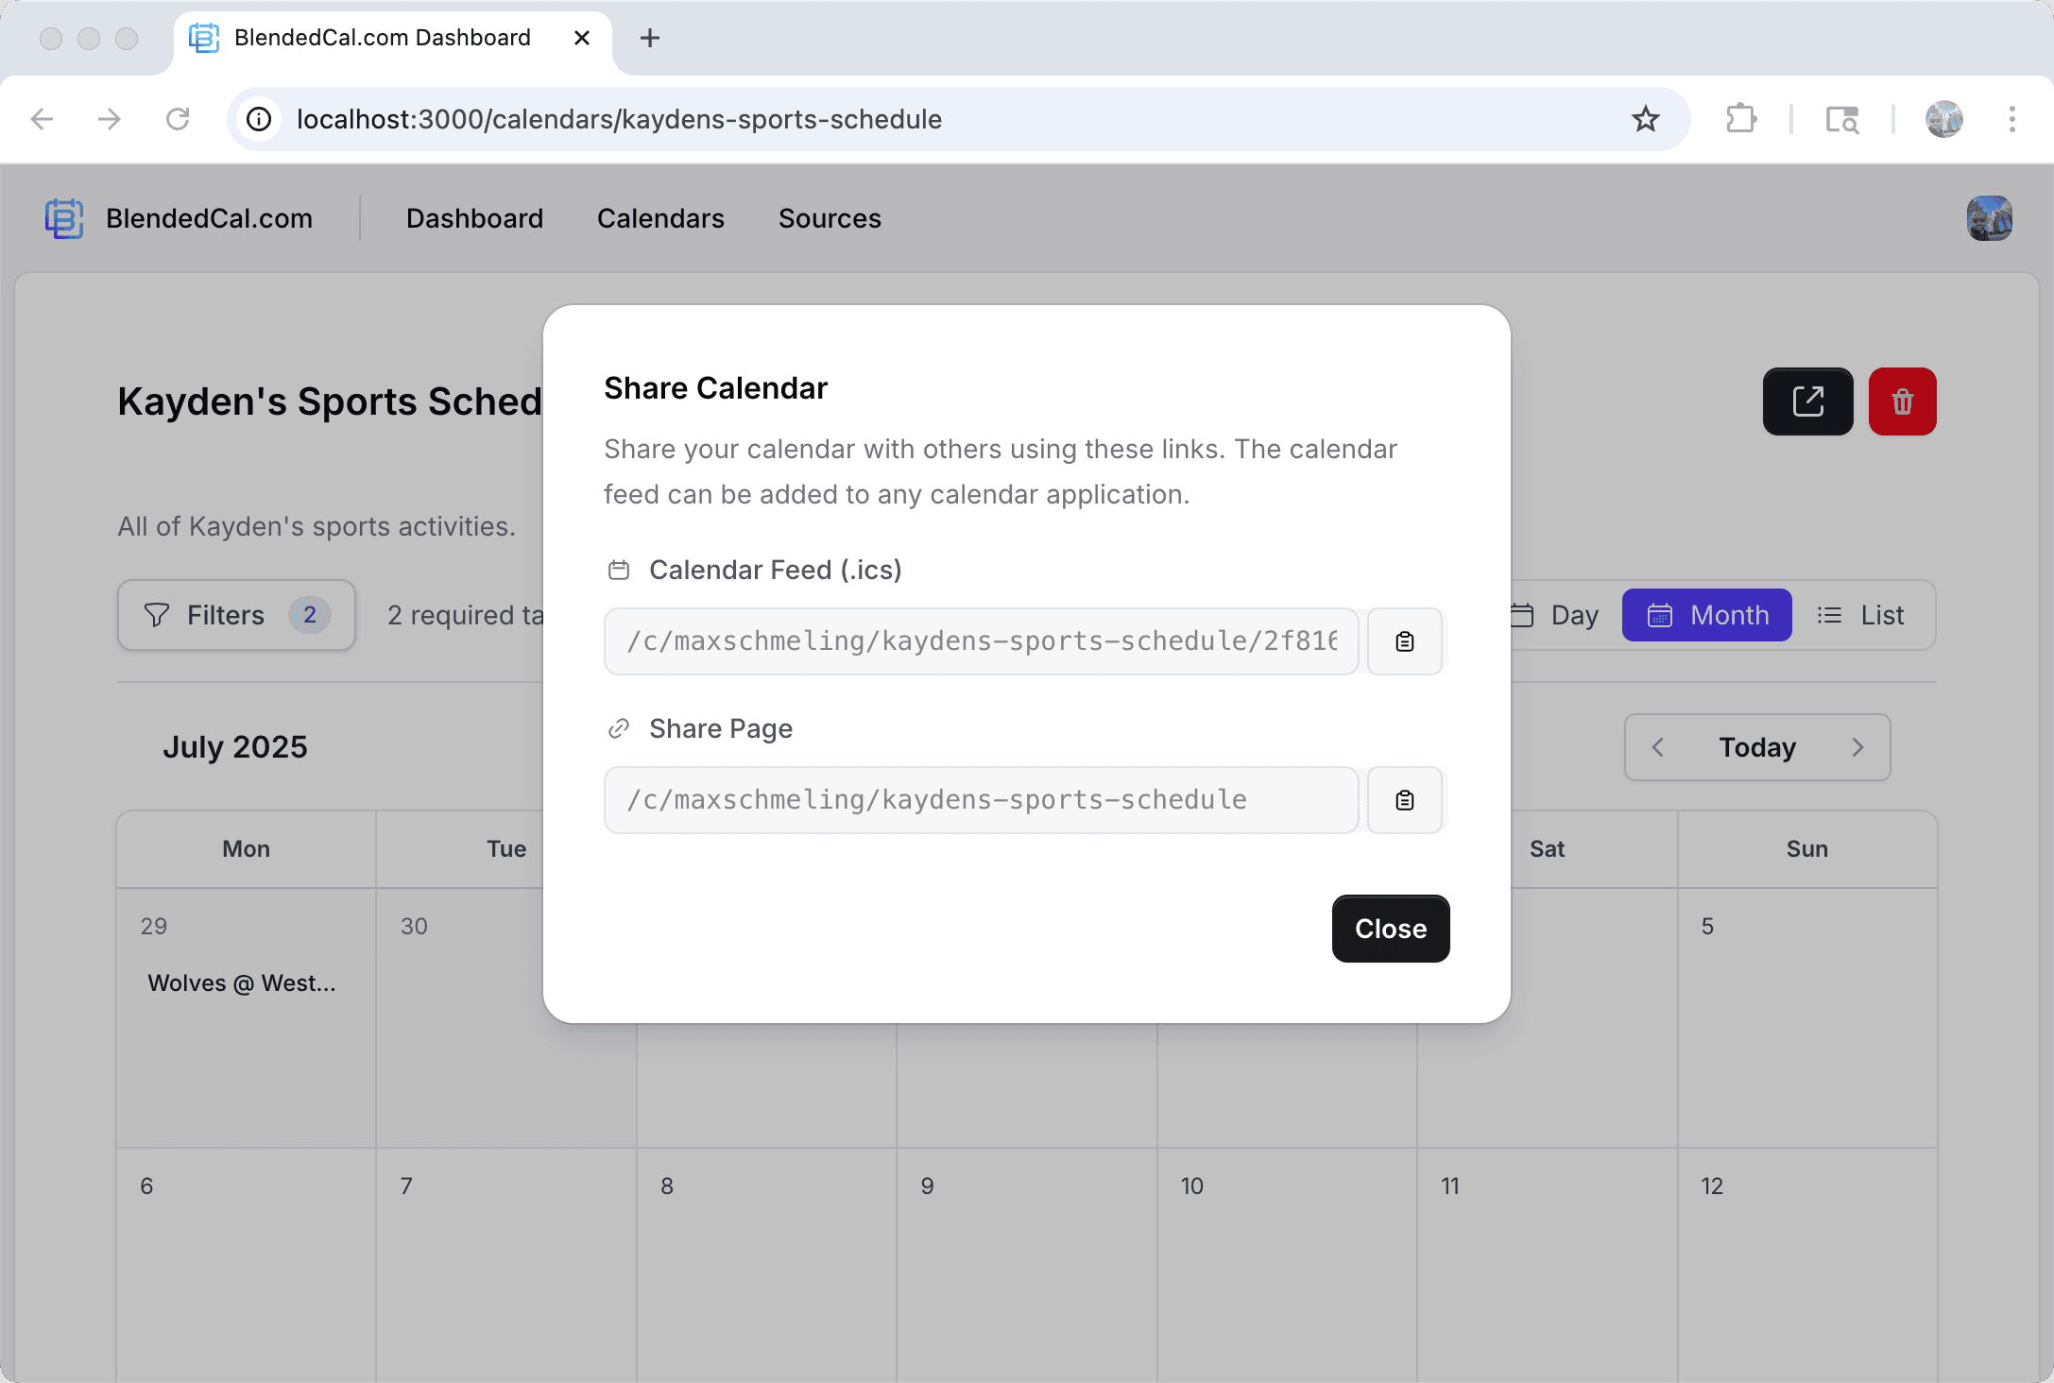
Task: Click the red delete calendar trash button
Action: tap(1902, 401)
